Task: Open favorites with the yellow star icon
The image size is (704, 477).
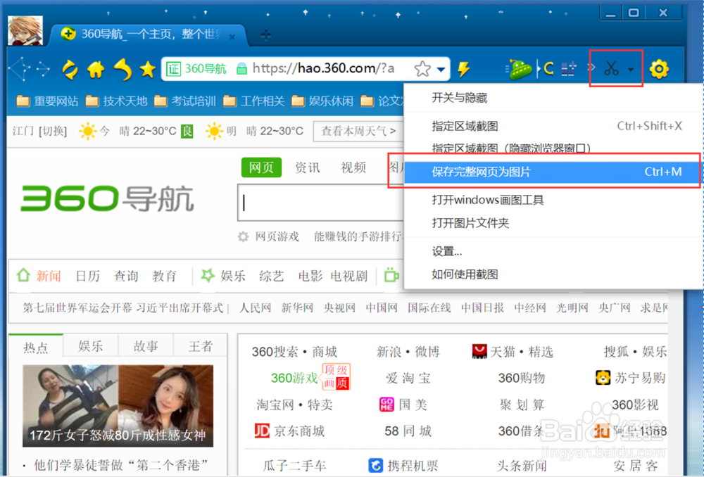Action: click(147, 69)
